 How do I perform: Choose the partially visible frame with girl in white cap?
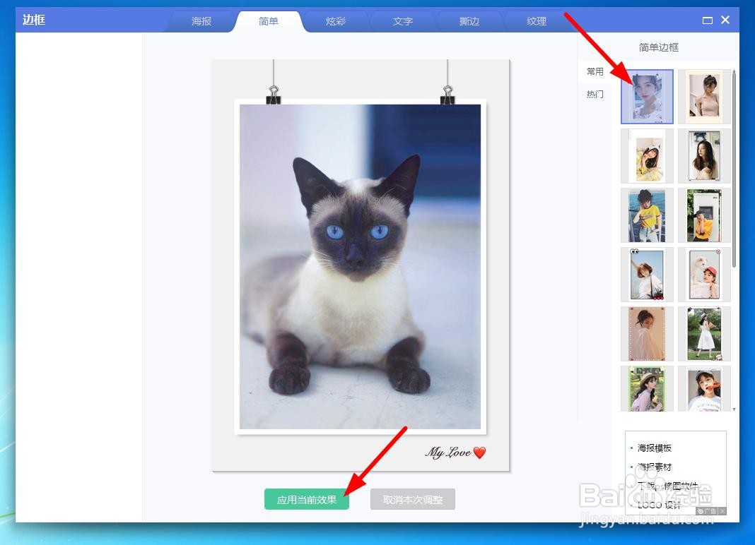tap(704, 389)
